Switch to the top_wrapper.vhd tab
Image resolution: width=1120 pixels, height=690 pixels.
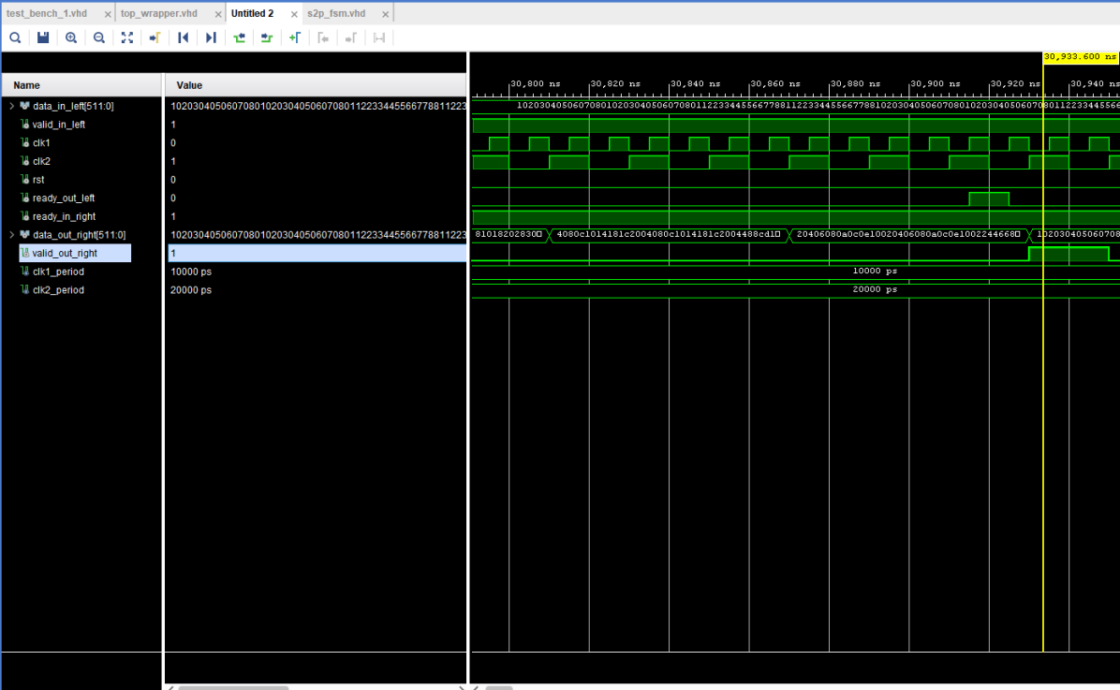pyautogui.click(x=158, y=13)
